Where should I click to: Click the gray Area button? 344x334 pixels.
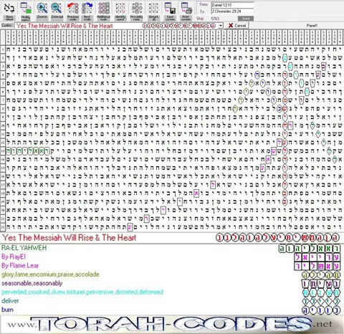pos(246,19)
